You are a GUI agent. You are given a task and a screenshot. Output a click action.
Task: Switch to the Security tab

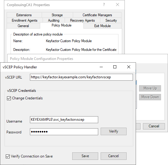[111, 20]
